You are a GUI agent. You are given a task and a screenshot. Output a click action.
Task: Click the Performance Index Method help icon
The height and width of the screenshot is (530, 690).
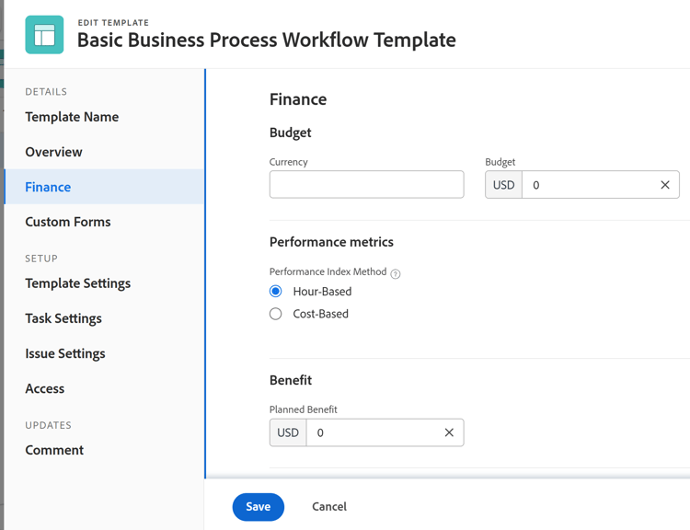[x=396, y=273]
